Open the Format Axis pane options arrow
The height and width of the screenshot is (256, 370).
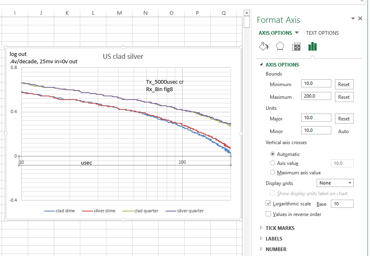tap(353, 19)
